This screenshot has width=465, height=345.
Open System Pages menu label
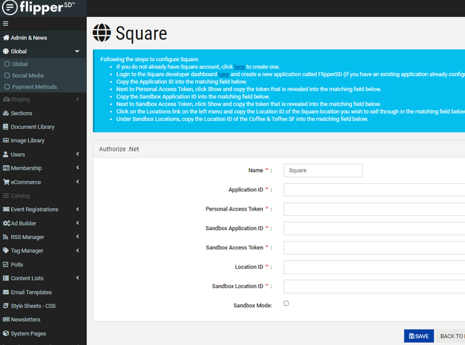(28, 333)
